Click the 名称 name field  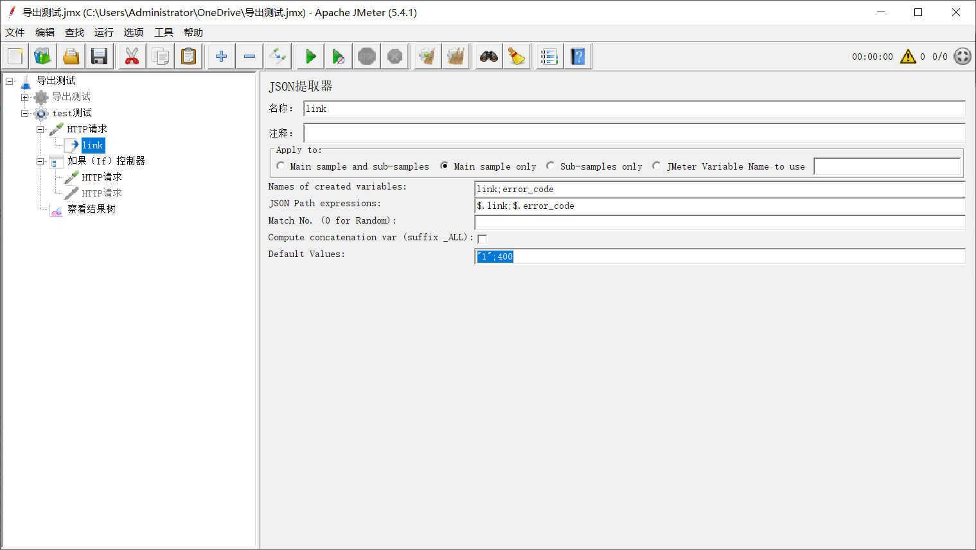coord(634,109)
